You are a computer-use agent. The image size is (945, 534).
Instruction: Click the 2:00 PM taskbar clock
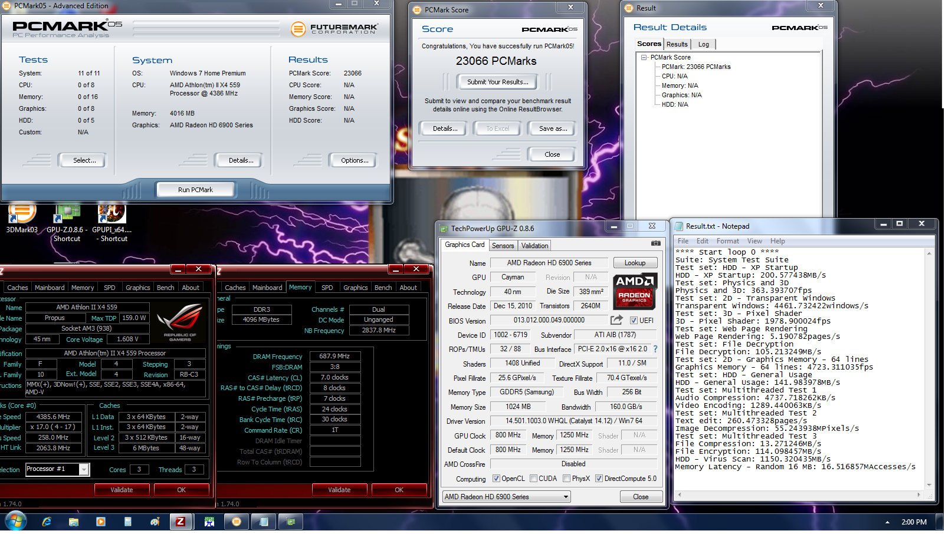tap(914, 522)
